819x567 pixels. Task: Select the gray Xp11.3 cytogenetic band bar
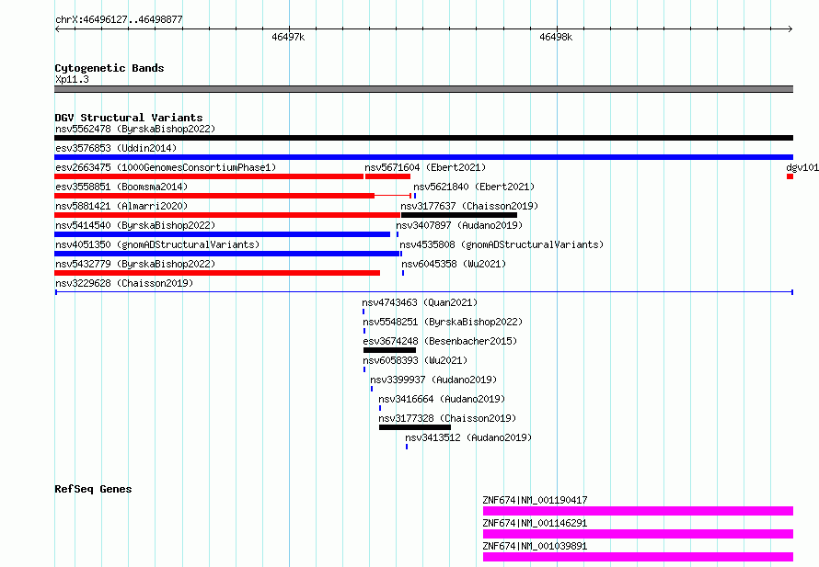pos(423,89)
